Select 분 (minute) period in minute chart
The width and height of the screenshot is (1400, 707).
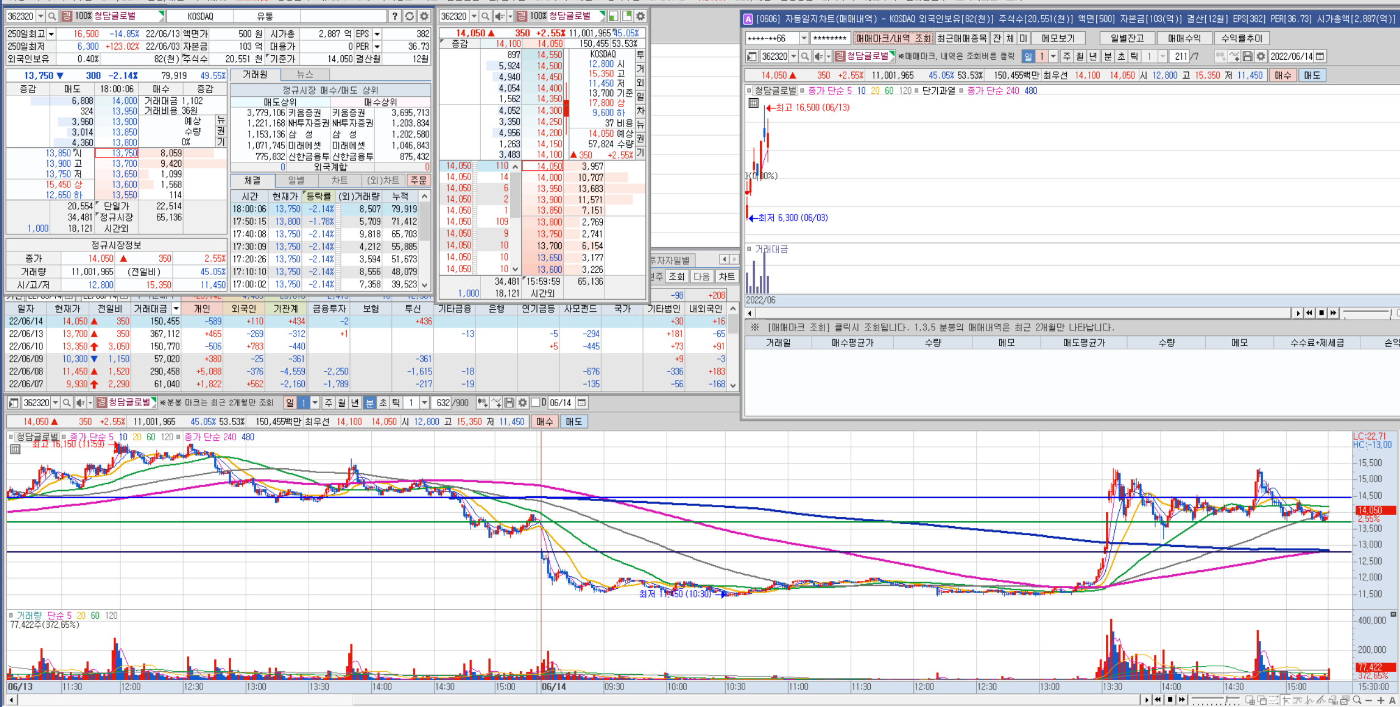coord(370,403)
